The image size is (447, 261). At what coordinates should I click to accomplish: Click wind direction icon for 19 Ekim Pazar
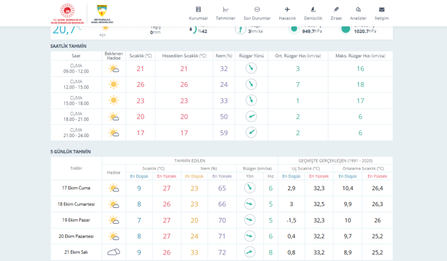pyautogui.click(x=250, y=220)
